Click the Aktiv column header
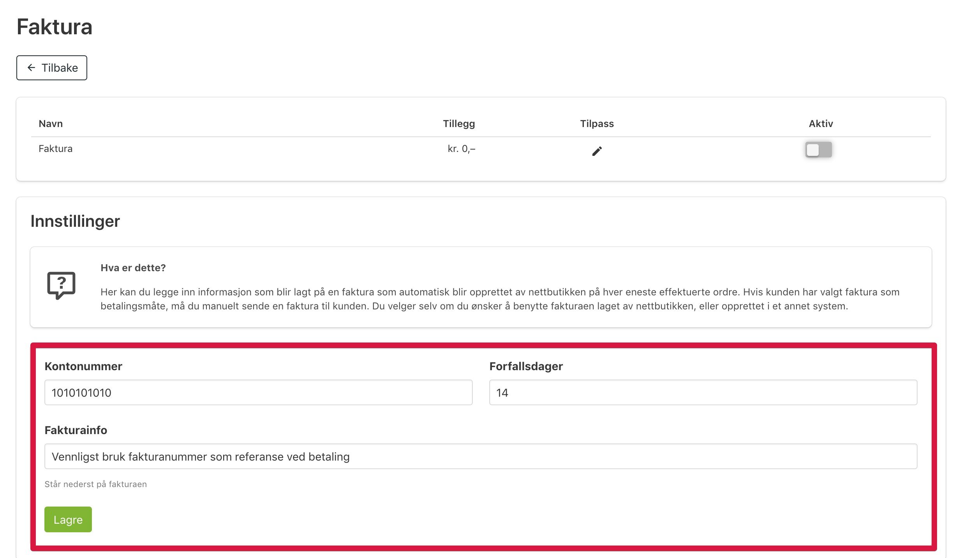Viewport: 969px width, 558px height. coord(821,124)
